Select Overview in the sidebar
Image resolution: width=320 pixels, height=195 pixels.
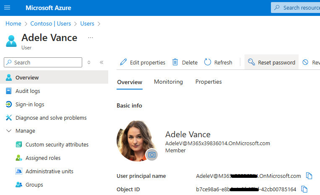pyautogui.click(x=54, y=77)
